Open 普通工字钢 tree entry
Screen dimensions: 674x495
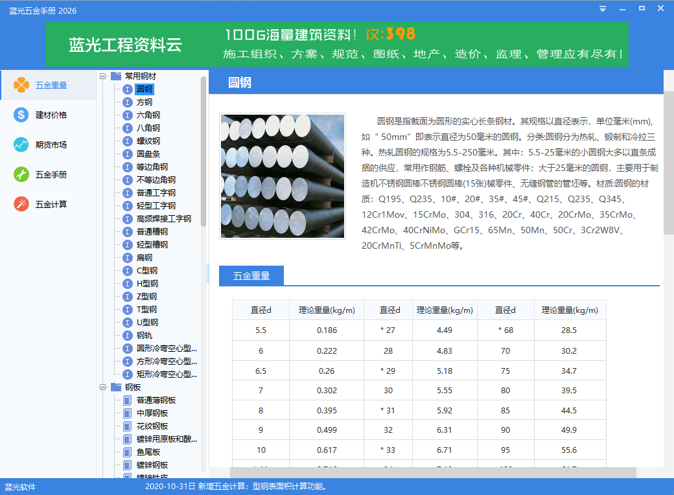156,192
